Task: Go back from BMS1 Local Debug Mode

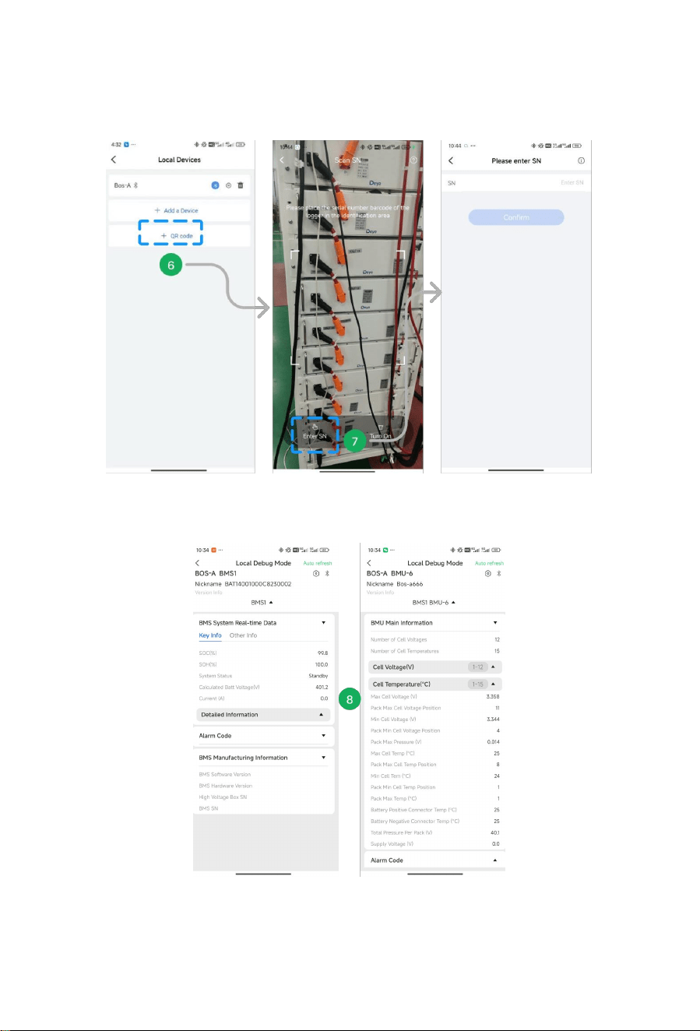Action: [x=198, y=563]
